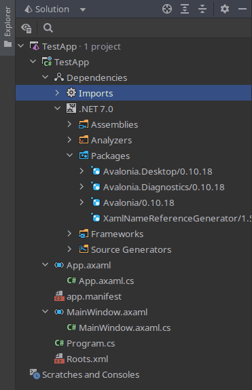Click the Source Generators folder icon
252x390 pixels.
[84, 249]
